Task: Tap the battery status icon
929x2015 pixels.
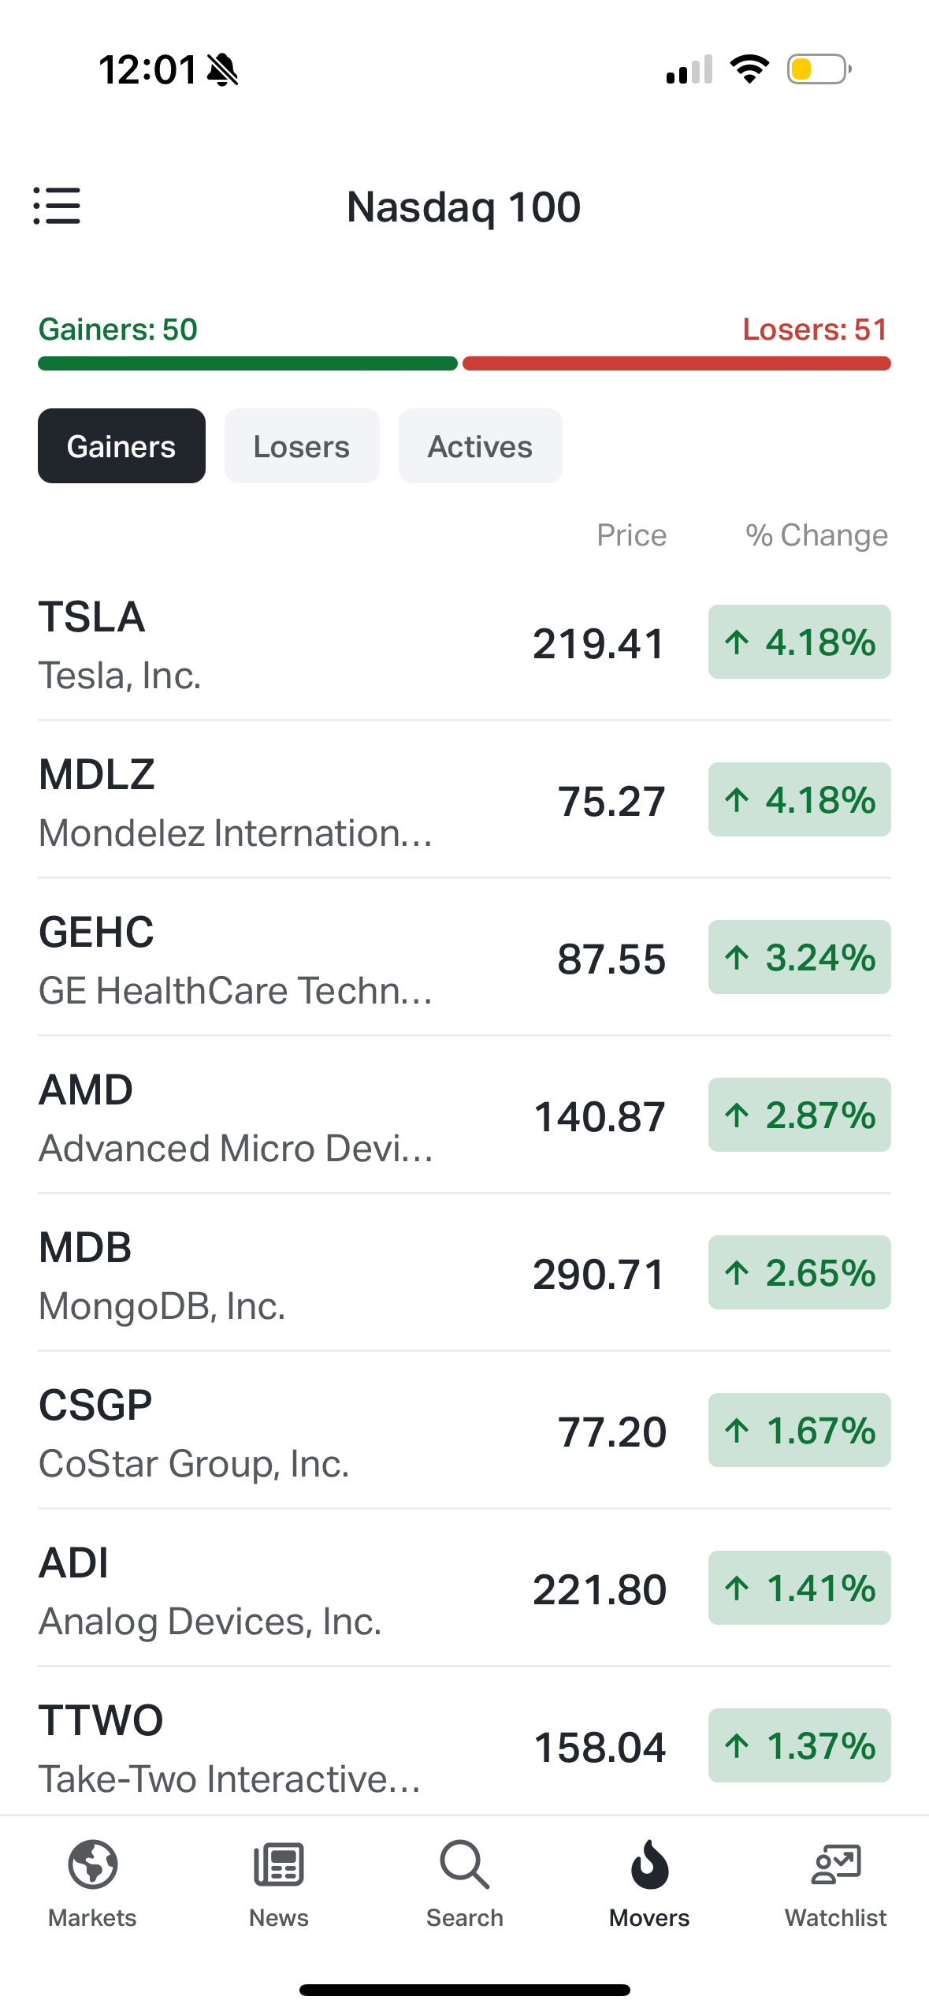Action: pos(819,69)
